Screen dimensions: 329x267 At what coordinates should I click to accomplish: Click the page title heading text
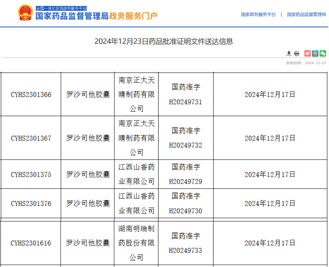click(x=164, y=41)
